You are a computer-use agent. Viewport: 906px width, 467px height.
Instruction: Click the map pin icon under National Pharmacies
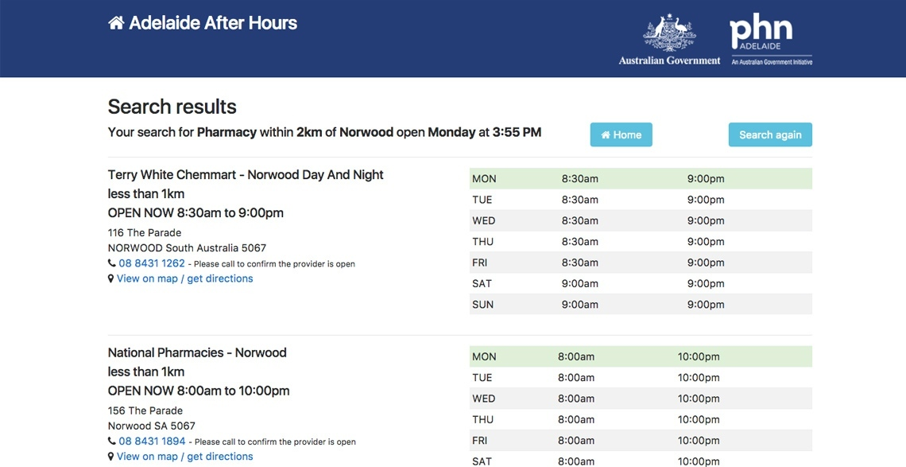click(110, 456)
